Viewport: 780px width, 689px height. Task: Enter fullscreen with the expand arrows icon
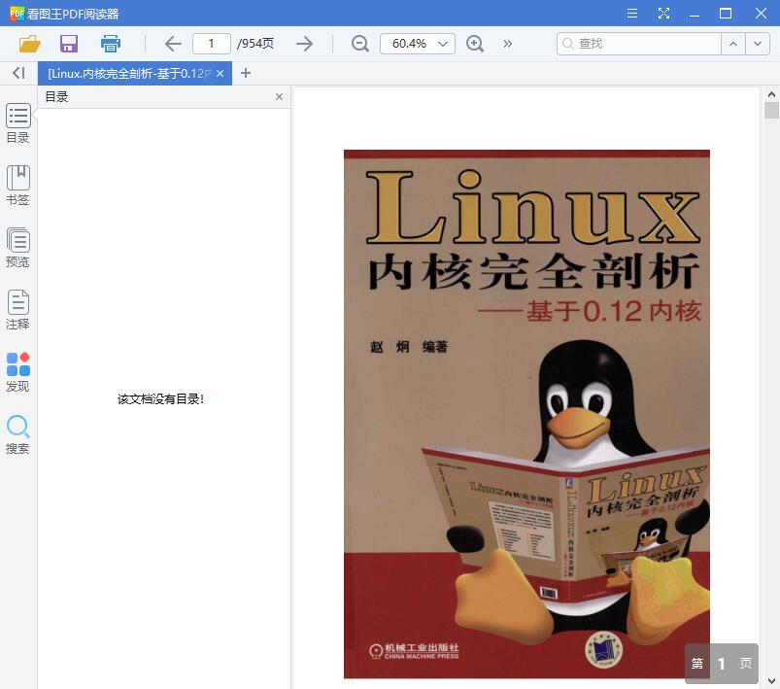point(663,13)
